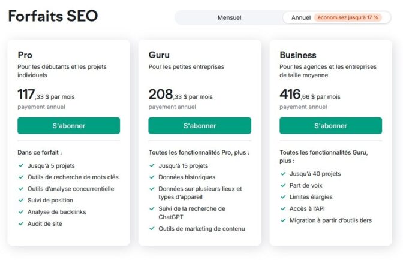
Task: Click 'Pour les débutants et les projets individuels'
Action: [62, 71]
